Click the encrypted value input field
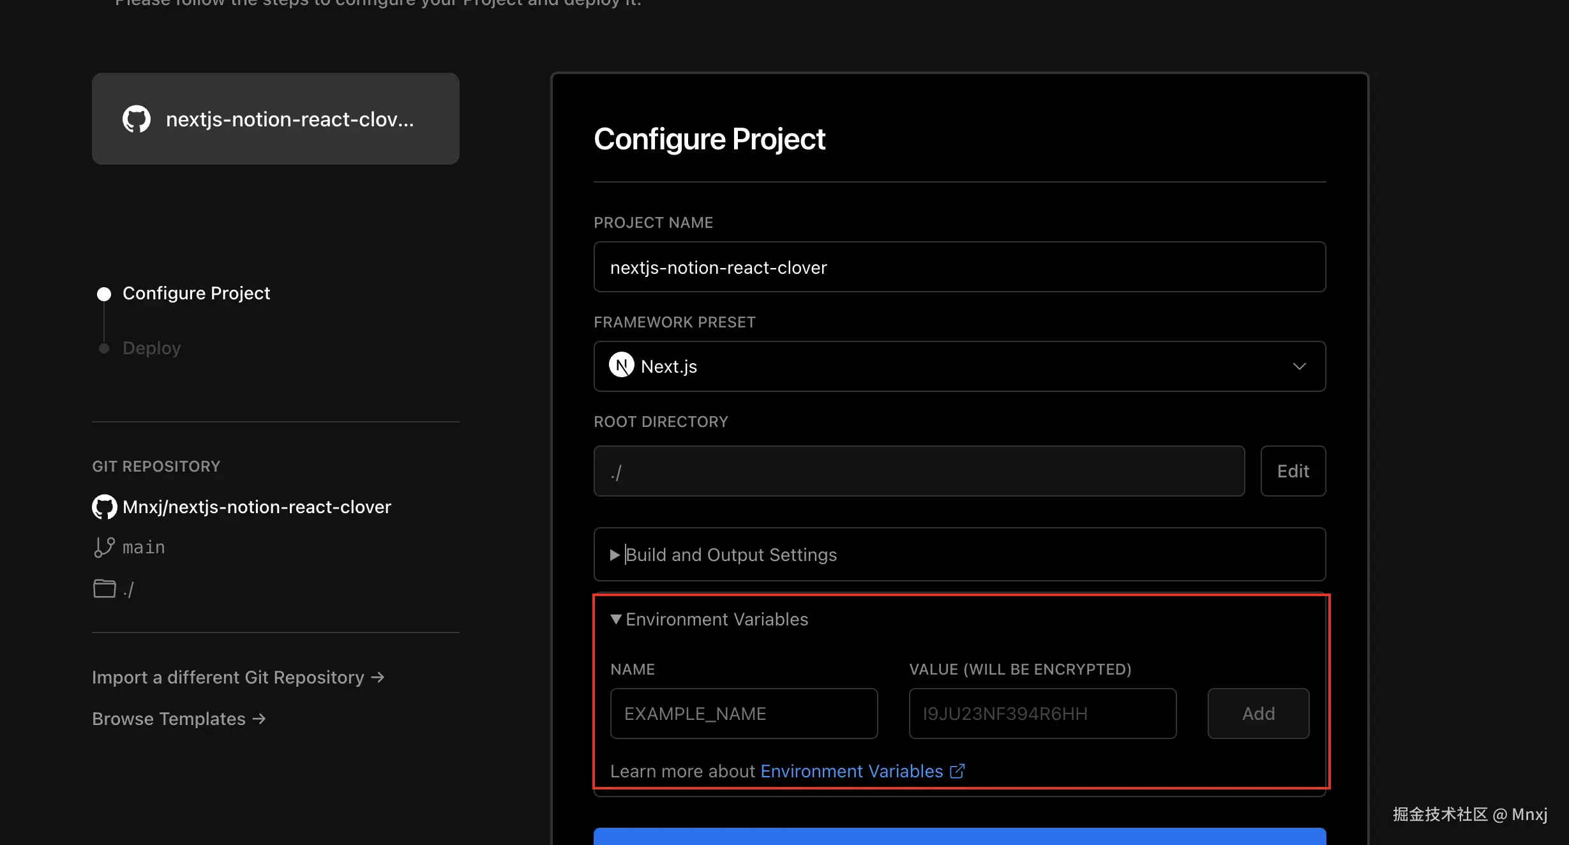Screen dimensions: 1569x845 click(x=1042, y=714)
